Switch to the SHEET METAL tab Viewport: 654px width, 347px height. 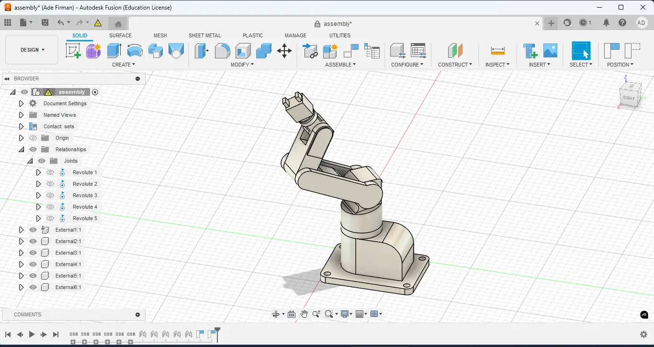(205, 35)
